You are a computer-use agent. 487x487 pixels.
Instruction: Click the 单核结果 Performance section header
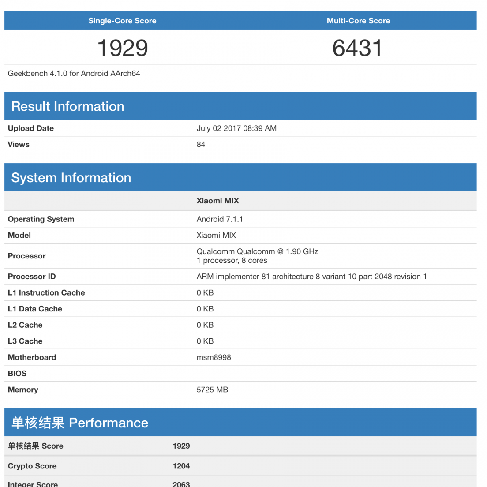pos(80,423)
